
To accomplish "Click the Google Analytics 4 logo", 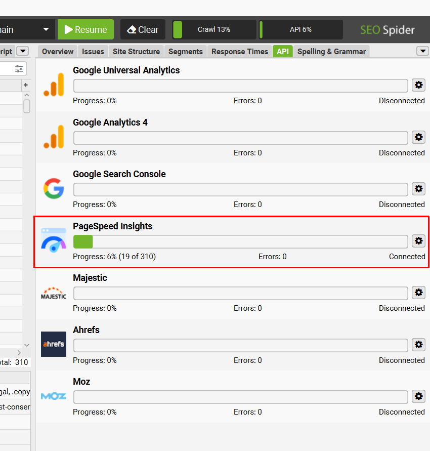I will click(x=54, y=137).
